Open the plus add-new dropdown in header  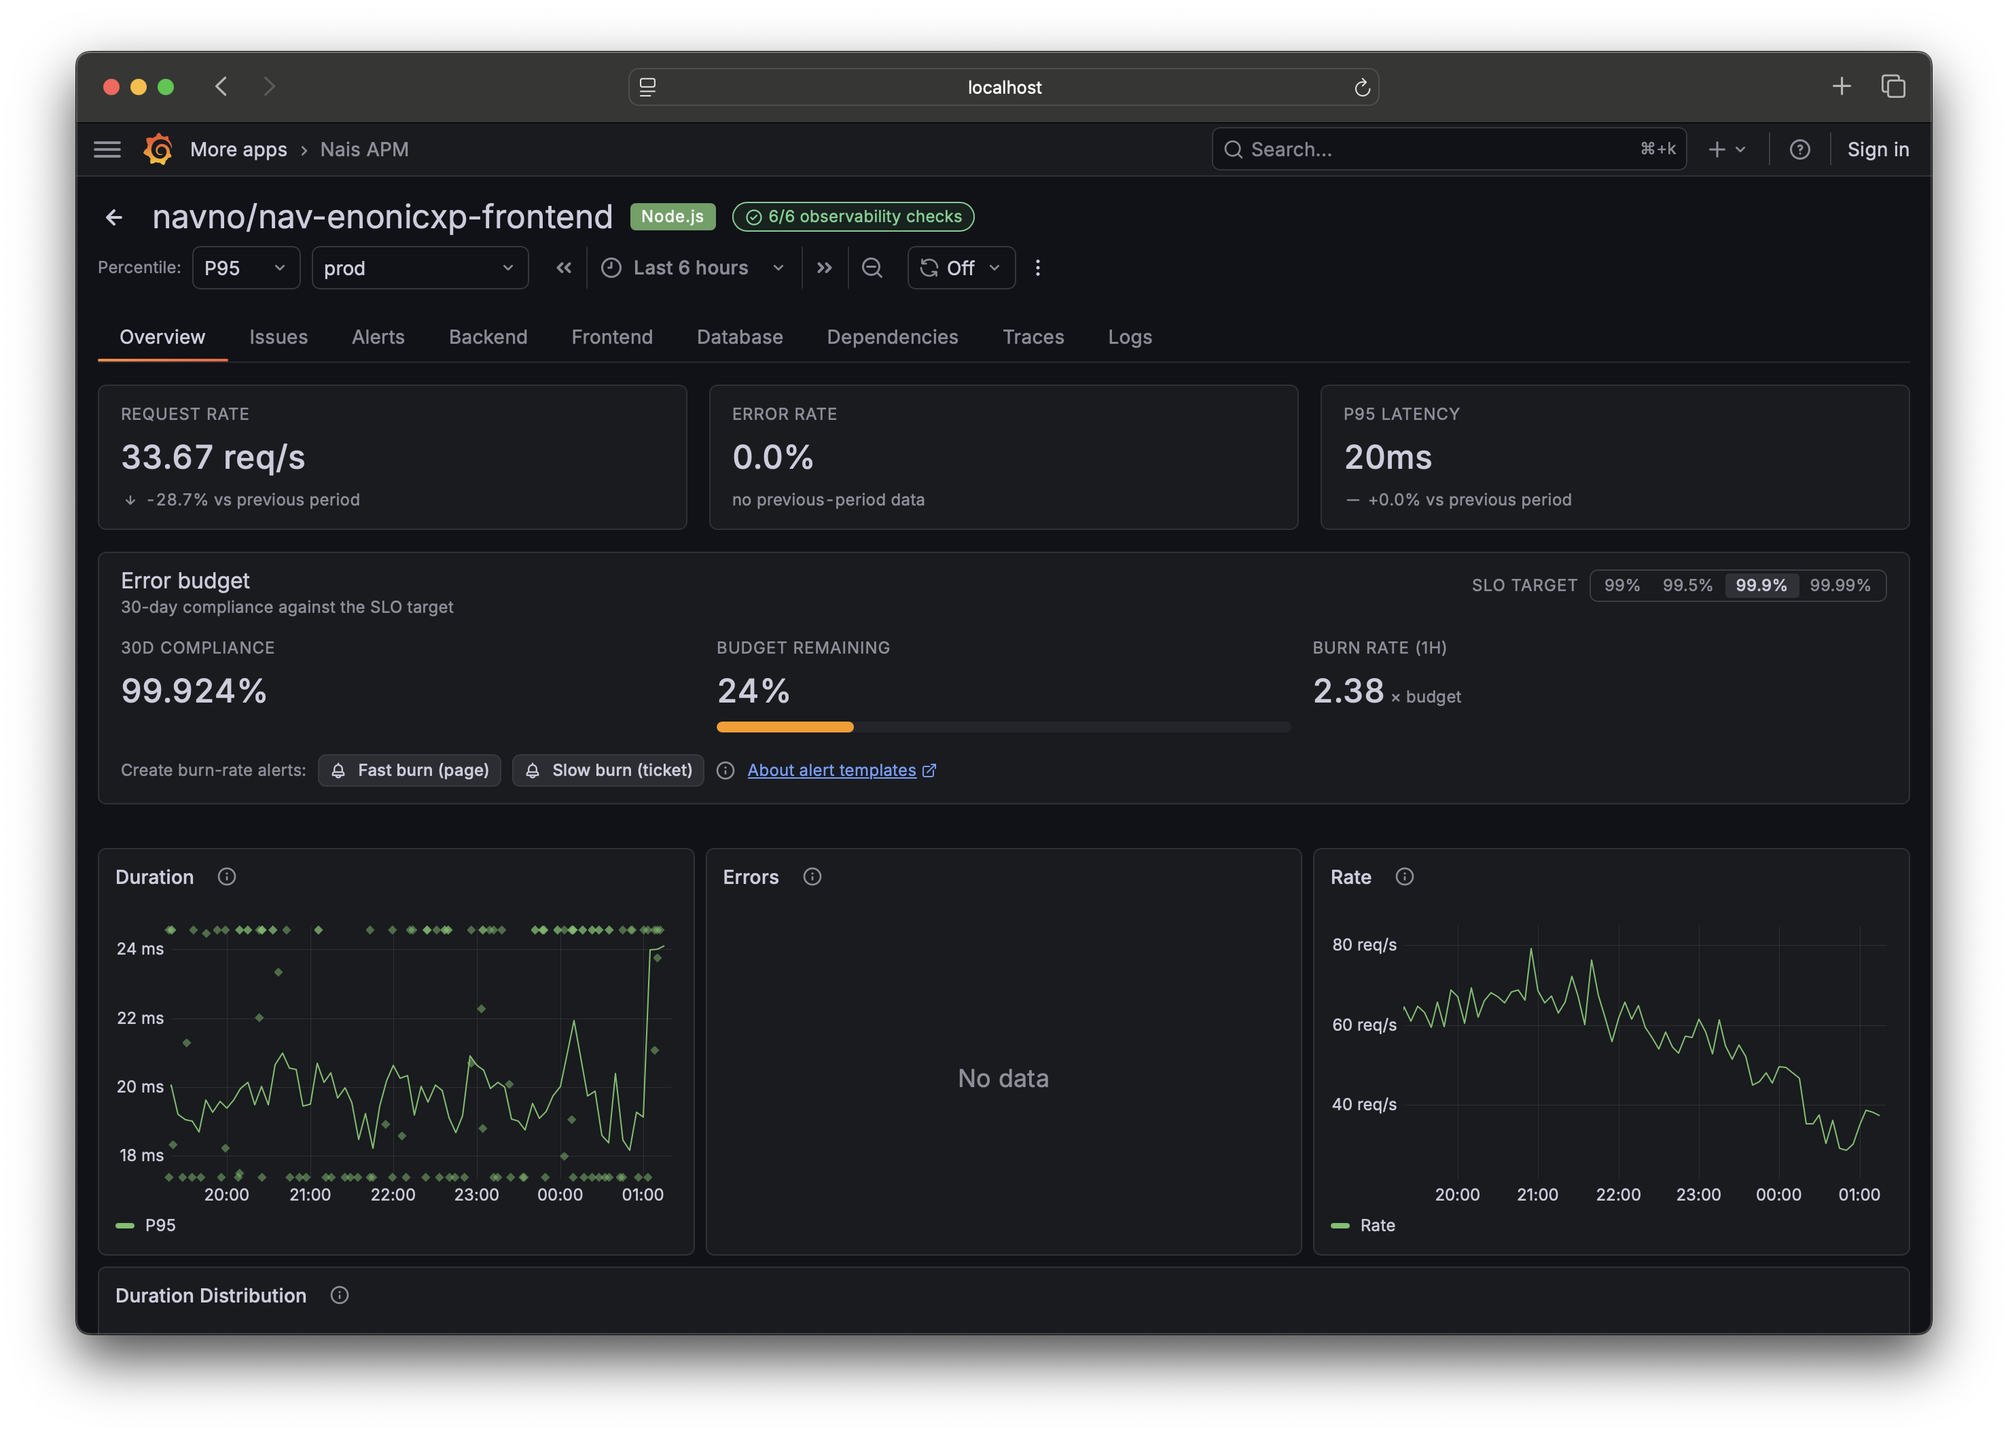pos(1727,149)
